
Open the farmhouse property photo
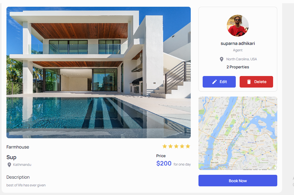99,72
